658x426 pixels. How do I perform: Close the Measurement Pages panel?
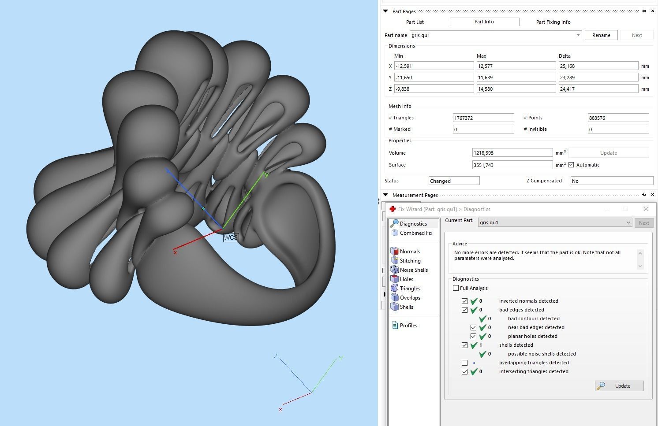point(653,195)
